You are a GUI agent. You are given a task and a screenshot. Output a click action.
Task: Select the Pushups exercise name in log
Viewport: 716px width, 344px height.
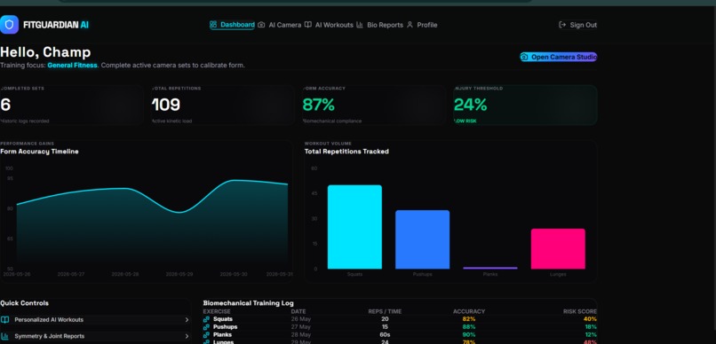[225, 327]
